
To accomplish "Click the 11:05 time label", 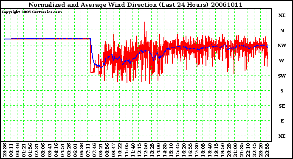I will click(126, 150).
